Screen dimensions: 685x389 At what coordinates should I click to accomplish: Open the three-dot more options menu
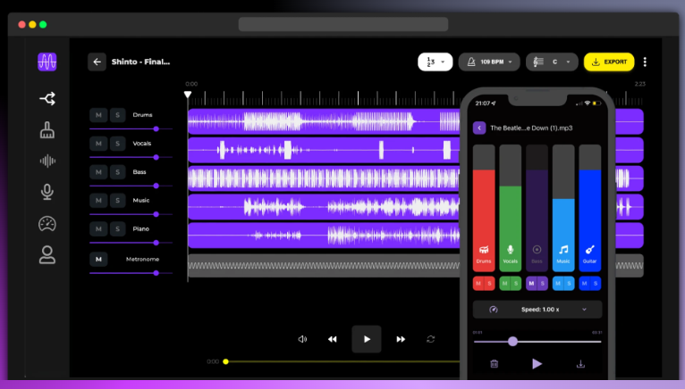(x=645, y=62)
